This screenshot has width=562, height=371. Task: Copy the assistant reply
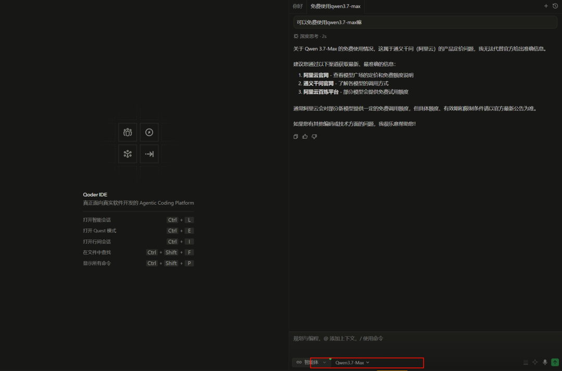click(x=296, y=136)
